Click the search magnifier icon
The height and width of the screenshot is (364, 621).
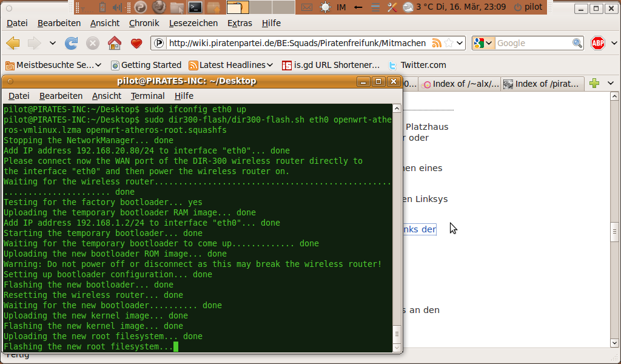pyautogui.click(x=577, y=43)
